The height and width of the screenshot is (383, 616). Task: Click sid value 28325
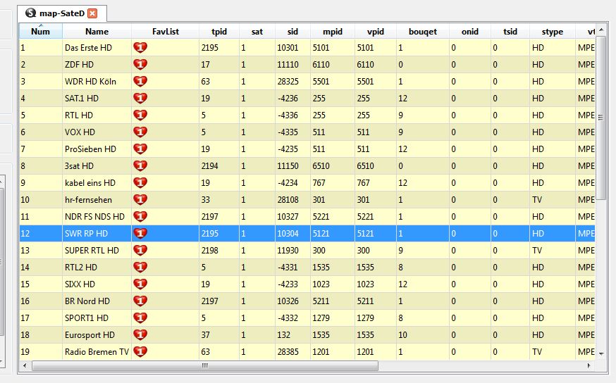coord(288,81)
